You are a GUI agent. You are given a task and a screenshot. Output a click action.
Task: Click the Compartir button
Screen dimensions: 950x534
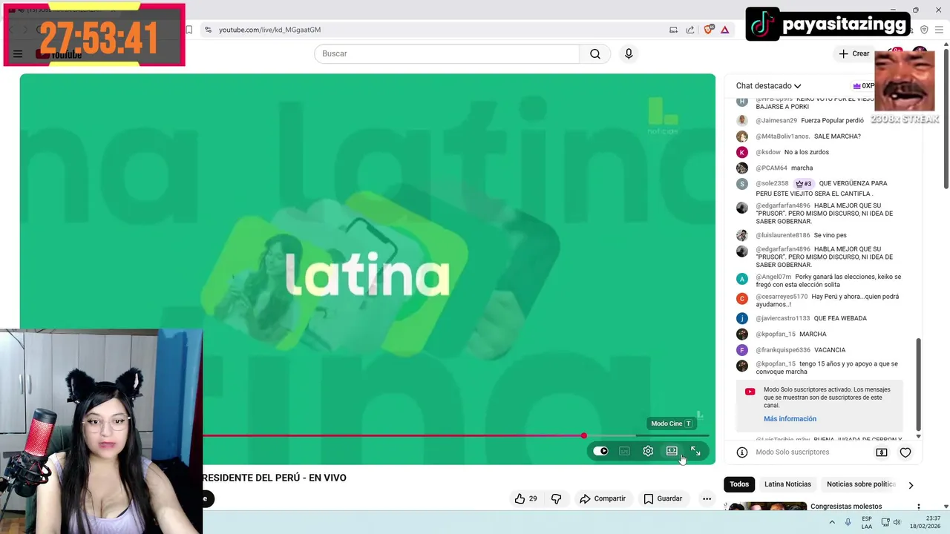603,498
